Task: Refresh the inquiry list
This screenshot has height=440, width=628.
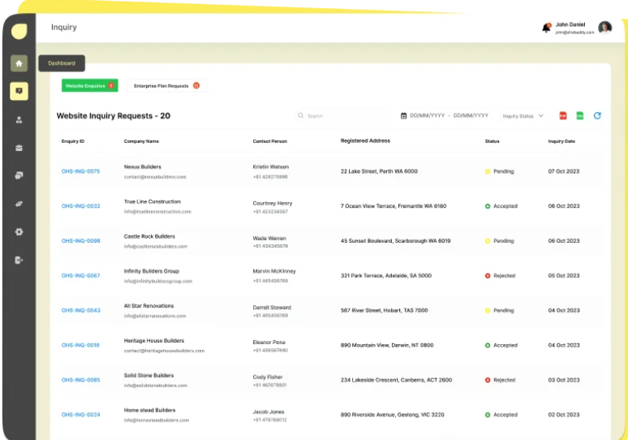Action: coord(597,116)
